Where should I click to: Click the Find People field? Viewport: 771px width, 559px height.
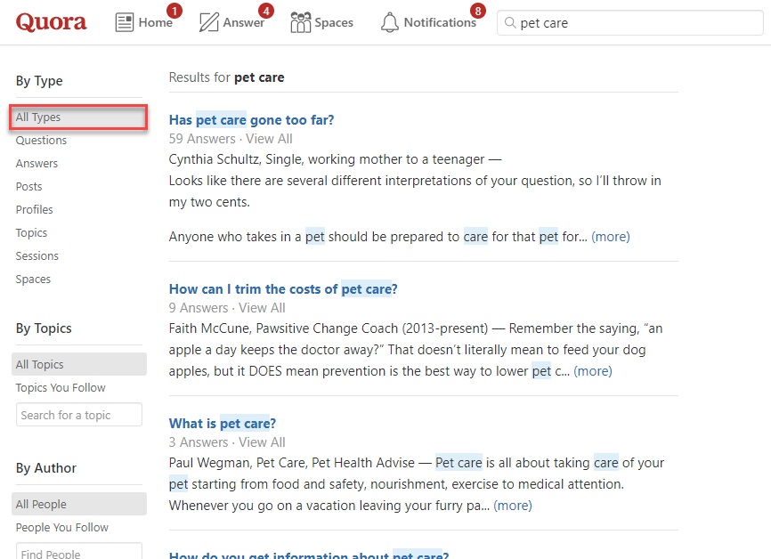(x=79, y=553)
